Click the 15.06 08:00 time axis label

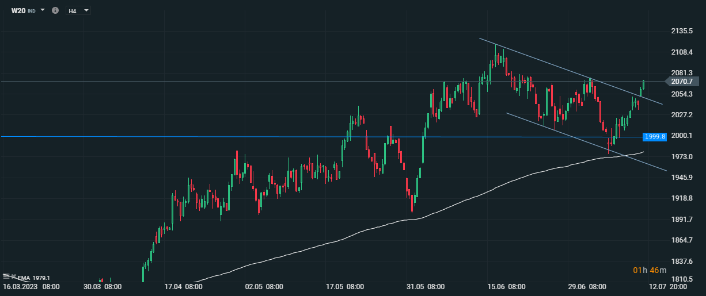pos(506,286)
